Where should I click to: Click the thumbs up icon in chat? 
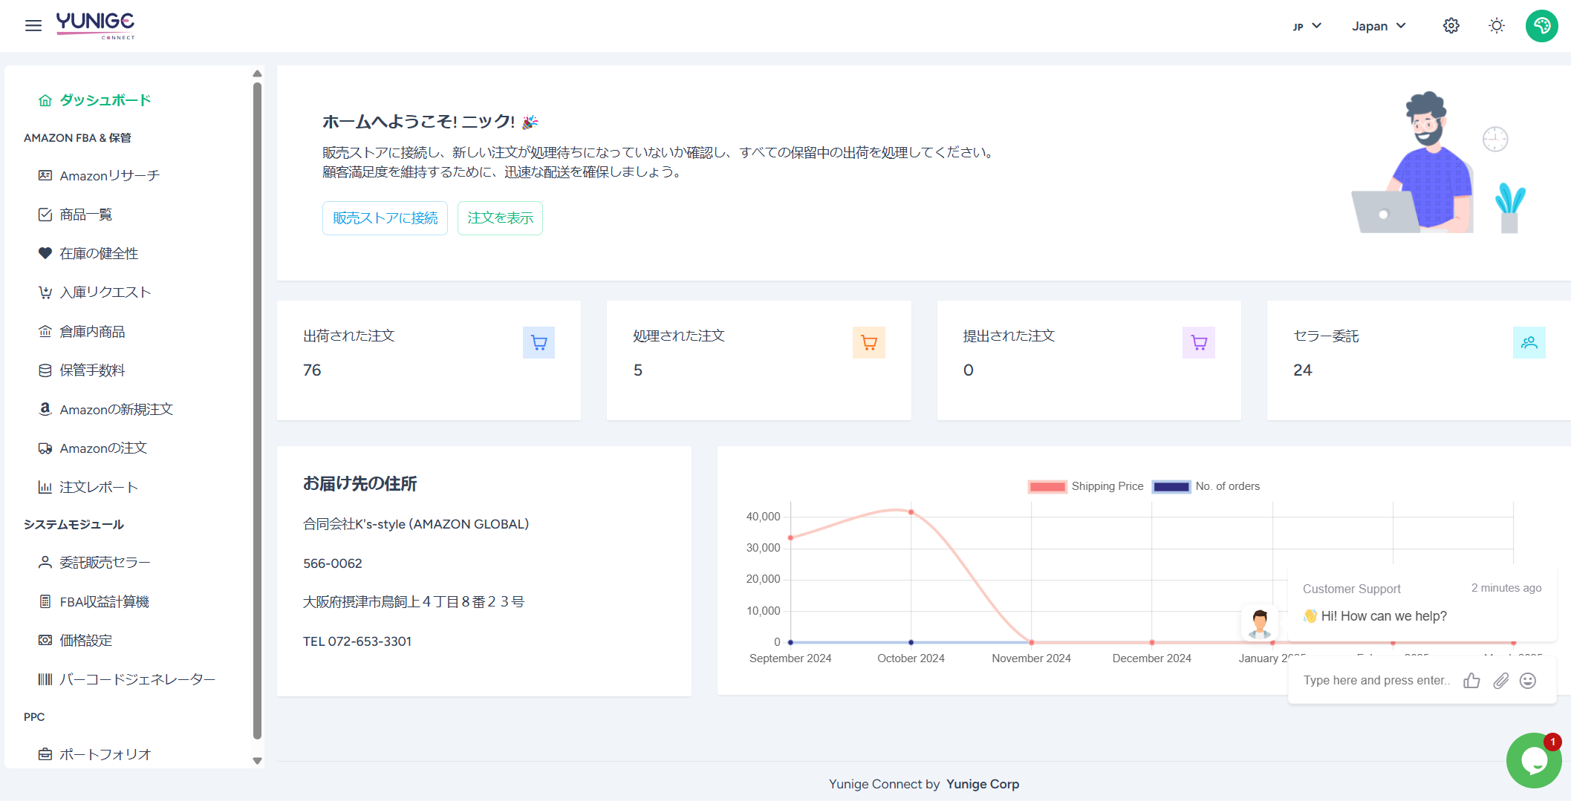(1471, 681)
